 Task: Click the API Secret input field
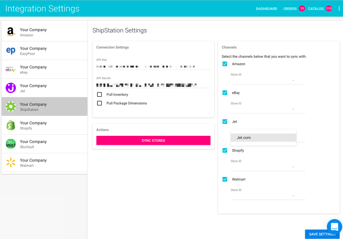(x=153, y=85)
